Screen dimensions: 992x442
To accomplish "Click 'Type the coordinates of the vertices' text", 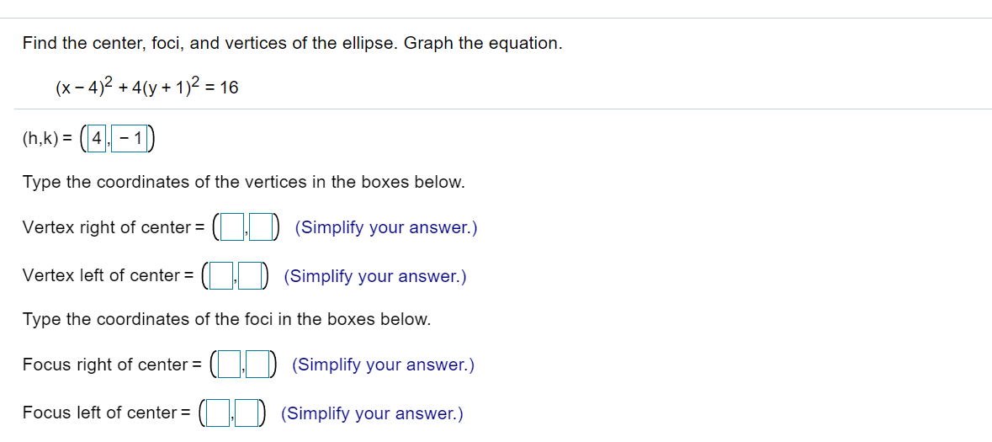I will pyautogui.click(x=243, y=182).
